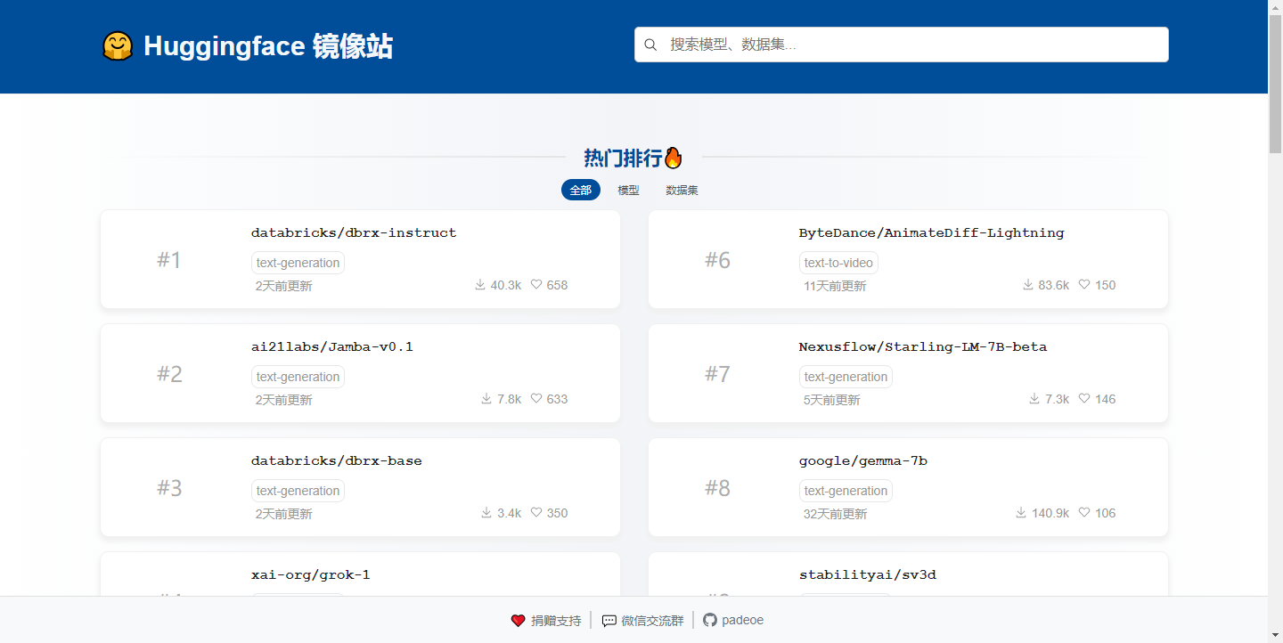Click the scrollbar up arrow
1283x643 pixels.
[1275, 7]
